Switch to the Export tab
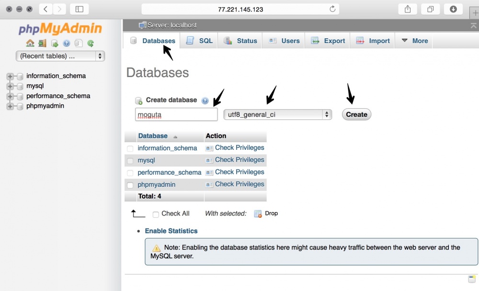This screenshot has height=291, width=479. (x=328, y=41)
